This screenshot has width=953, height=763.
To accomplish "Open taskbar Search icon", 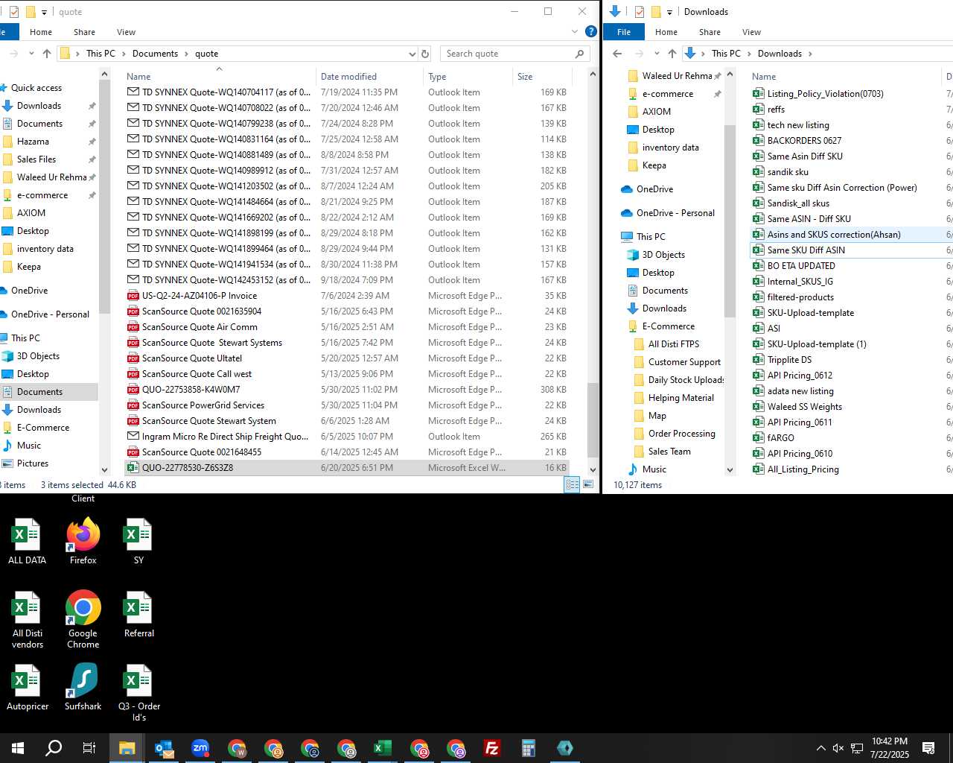I will tap(54, 748).
